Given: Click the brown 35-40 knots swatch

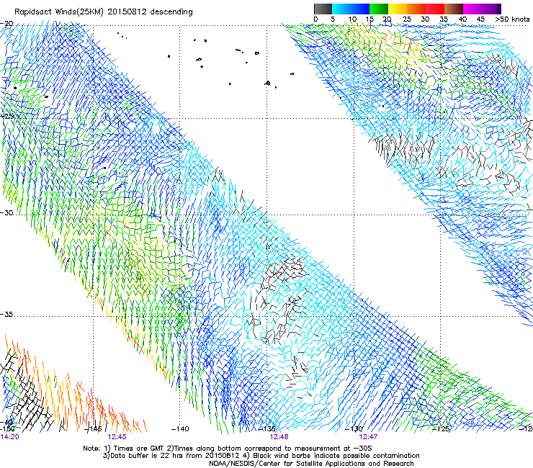Looking at the screenshot, I should (x=454, y=9).
